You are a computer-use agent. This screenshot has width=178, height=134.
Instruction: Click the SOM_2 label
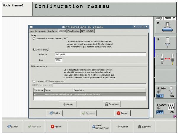point(170,18)
